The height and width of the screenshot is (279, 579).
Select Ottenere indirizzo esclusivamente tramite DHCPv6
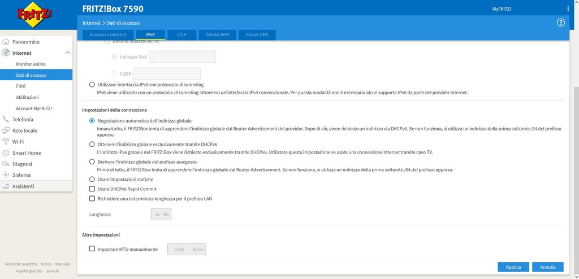[92, 144]
